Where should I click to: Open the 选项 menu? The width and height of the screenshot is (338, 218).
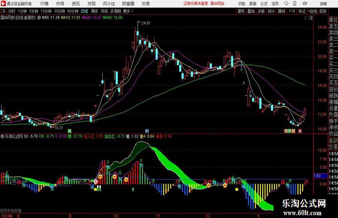pyautogui.click(x=275, y=4)
